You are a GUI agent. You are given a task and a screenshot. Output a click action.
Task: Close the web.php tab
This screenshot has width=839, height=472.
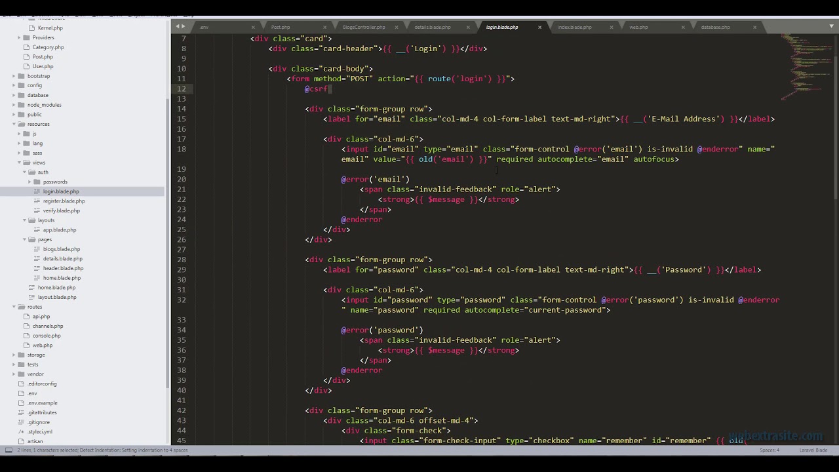[x=683, y=28]
